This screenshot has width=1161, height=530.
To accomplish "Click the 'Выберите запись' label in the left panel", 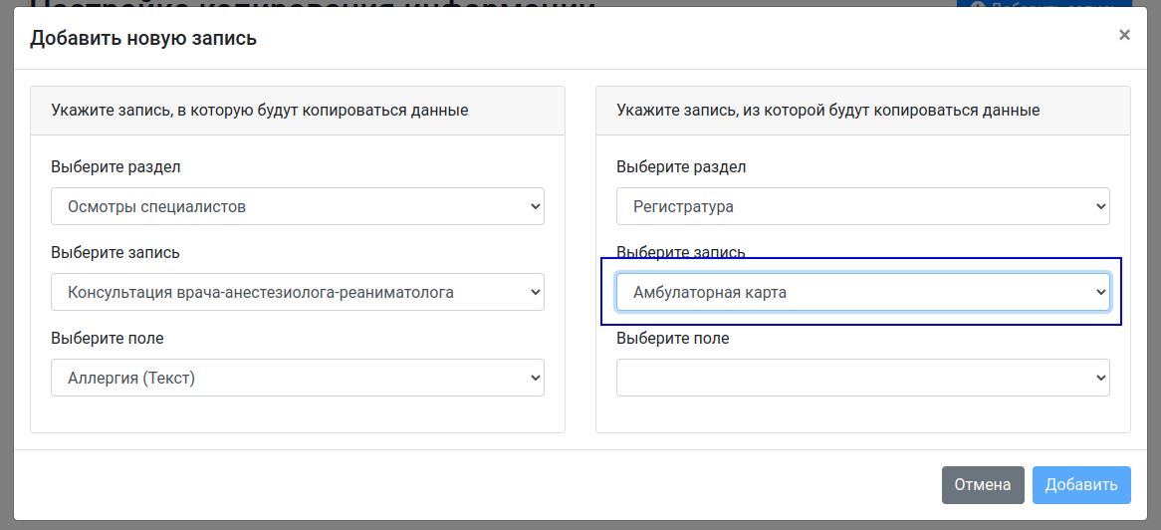I will 116,252.
